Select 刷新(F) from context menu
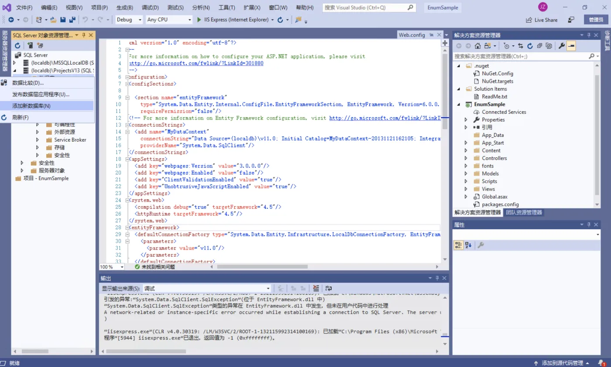Screen dimensions: 611x367 click(47, 118)
